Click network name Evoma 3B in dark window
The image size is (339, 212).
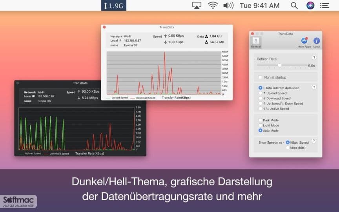coord(44,101)
